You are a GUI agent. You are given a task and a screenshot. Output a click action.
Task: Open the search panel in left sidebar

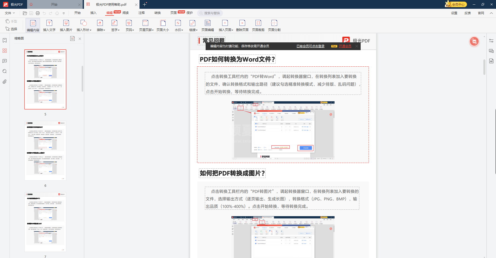[5, 71]
